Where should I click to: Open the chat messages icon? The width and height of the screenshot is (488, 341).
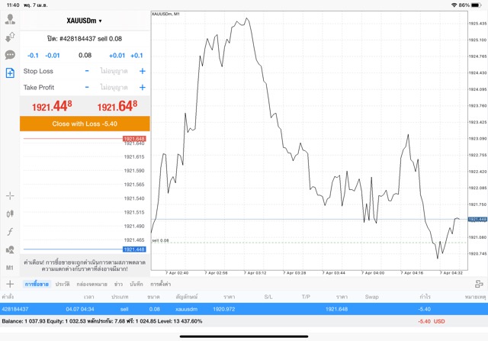tap(10, 55)
